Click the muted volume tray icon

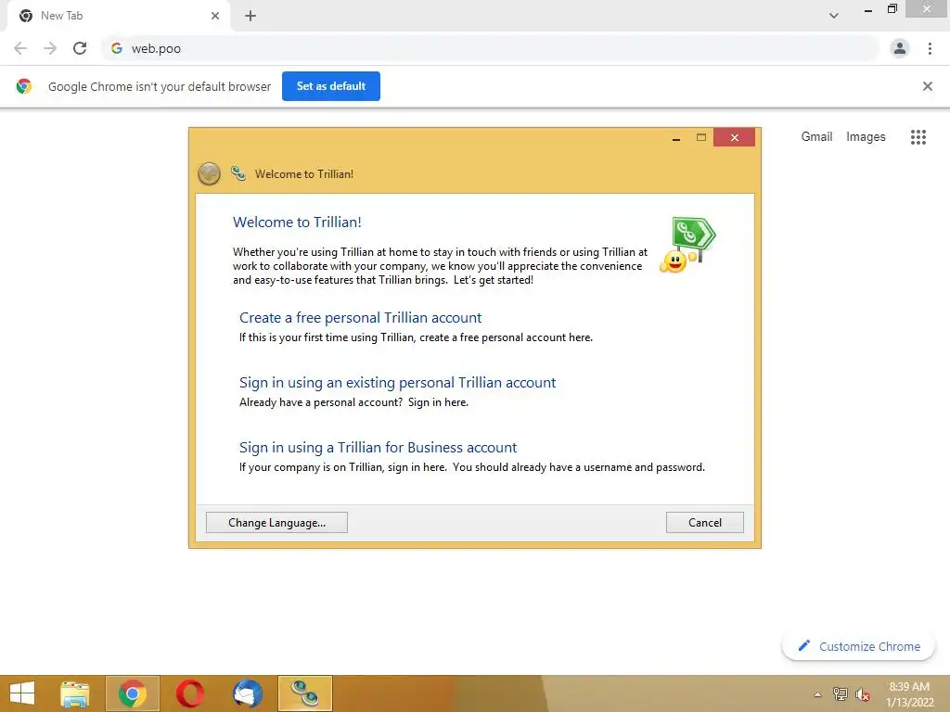point(863,694)
